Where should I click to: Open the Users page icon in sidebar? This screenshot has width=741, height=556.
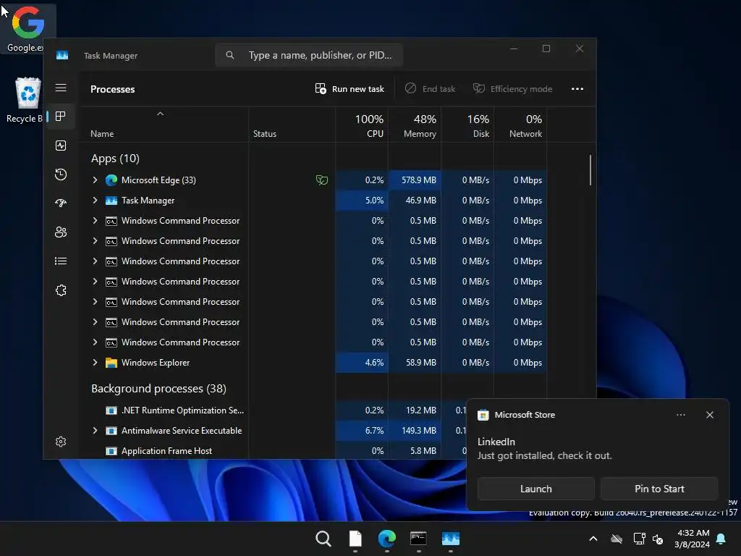point(61,232)
